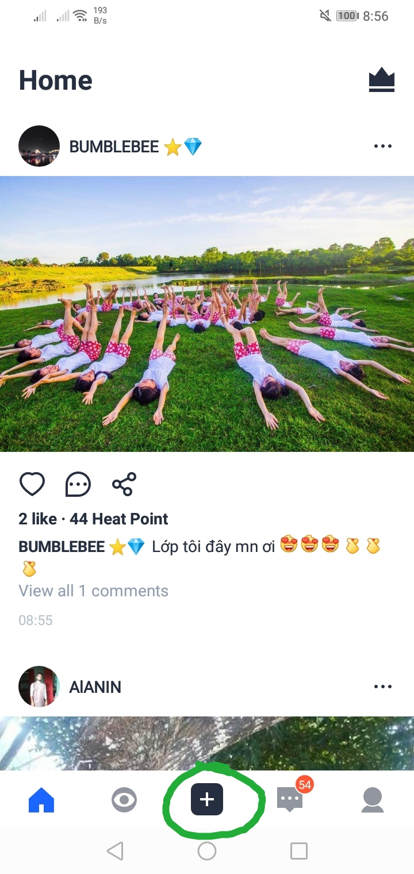Share the BUMBLEBEE post
The width and height of the screenshot is (414, 874).
click(x=124, y=484)
